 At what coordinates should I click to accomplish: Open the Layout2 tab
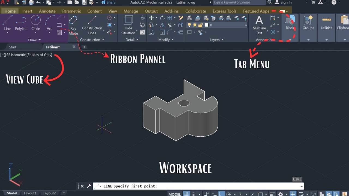(x=49, y=193)
